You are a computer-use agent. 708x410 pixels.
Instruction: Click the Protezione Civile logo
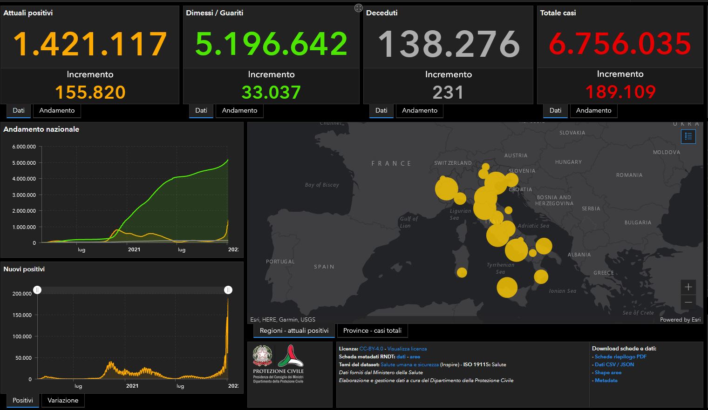pos(291,357)
